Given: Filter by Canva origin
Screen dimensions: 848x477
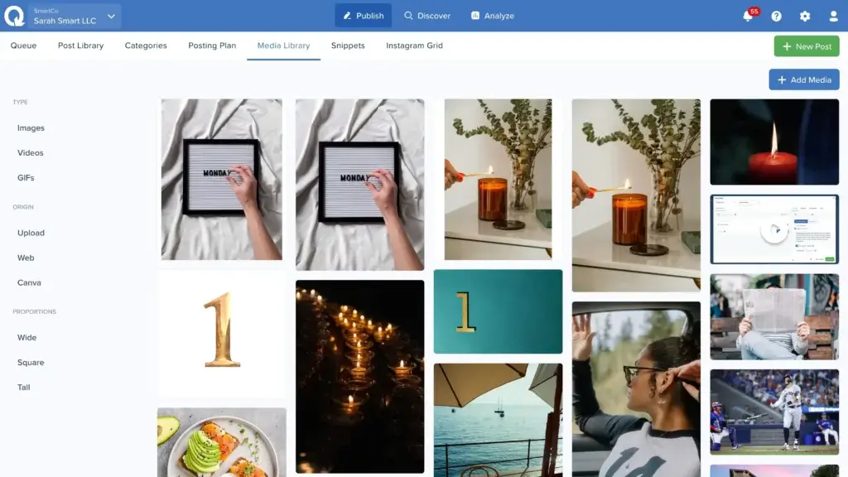Looking at the screenshot, I should [29, 283].
